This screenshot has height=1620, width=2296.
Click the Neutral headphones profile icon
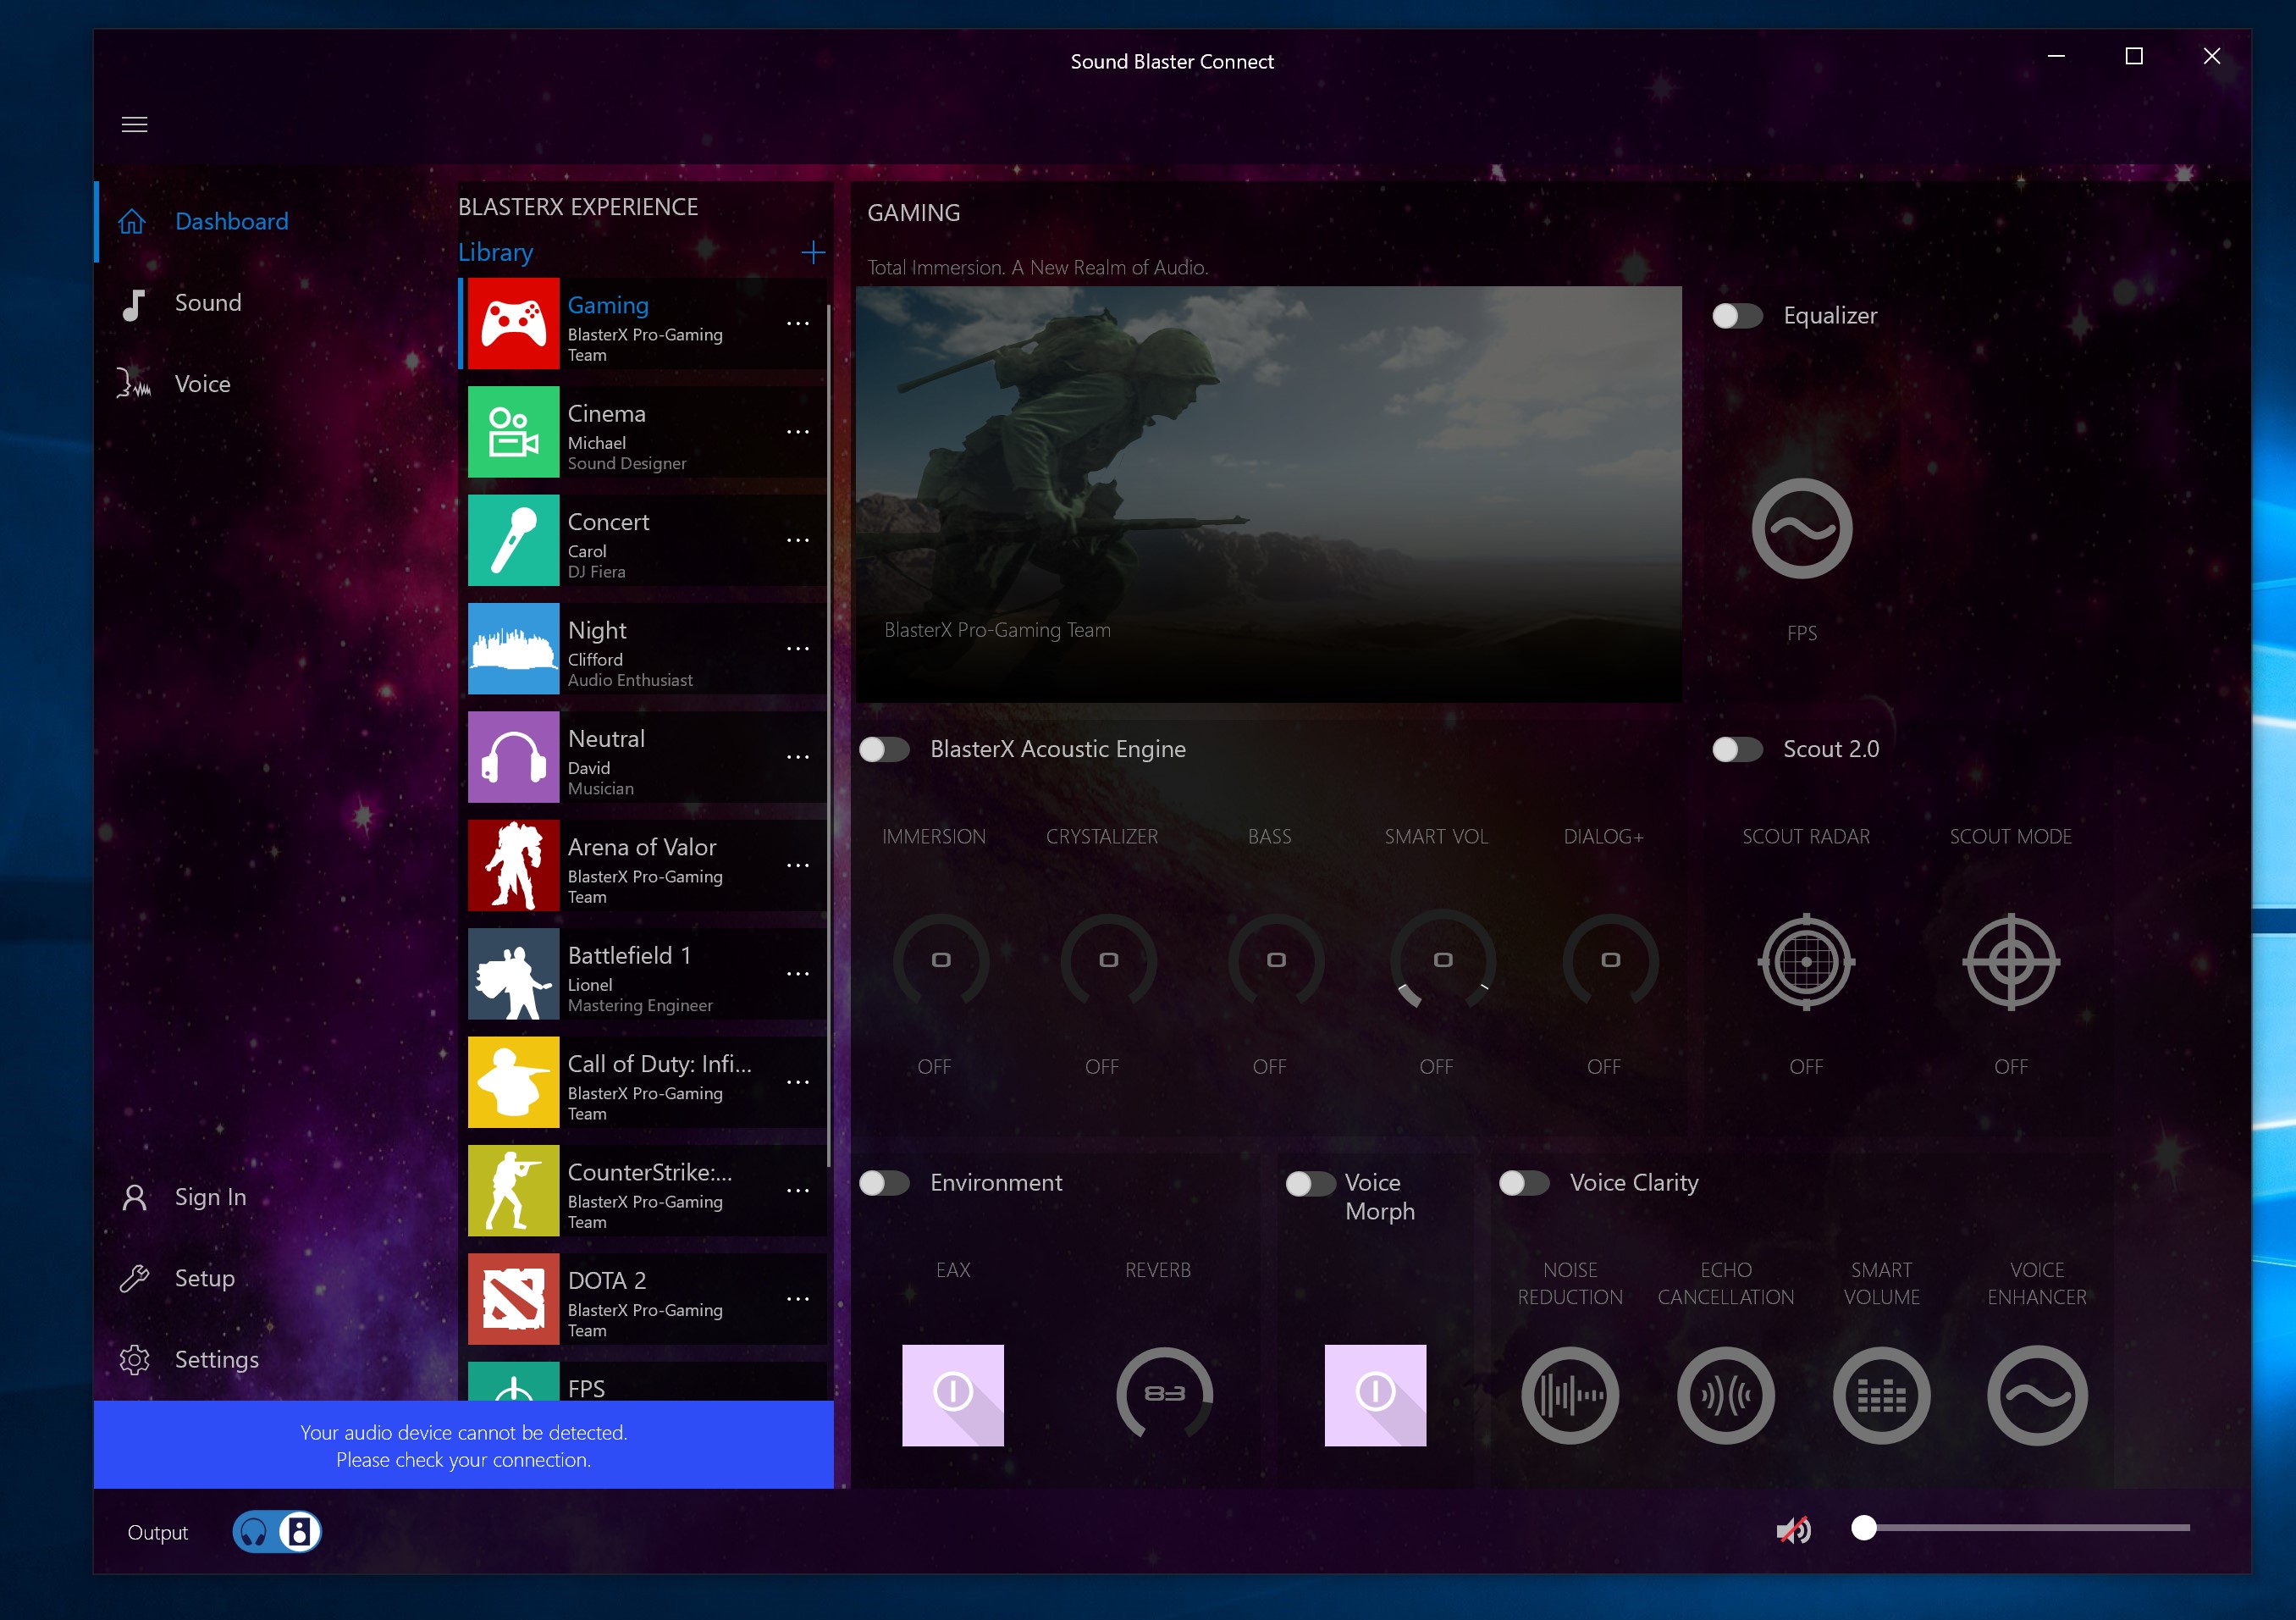pos(513,757)
